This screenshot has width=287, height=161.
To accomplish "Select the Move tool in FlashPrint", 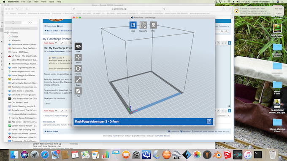I will (78, 58).
